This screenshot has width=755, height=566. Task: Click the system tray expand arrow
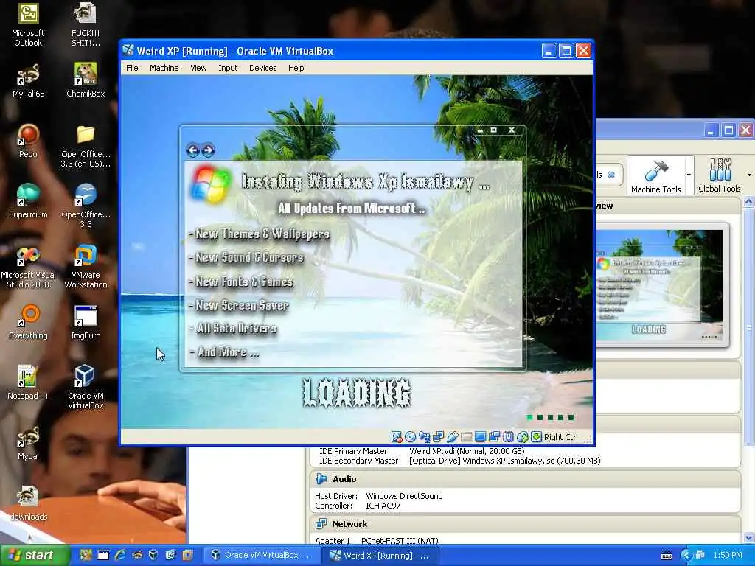coord(686,555)
